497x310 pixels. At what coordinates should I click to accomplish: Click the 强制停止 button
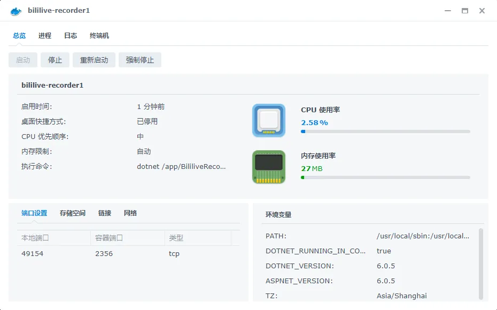coord(140,60)
